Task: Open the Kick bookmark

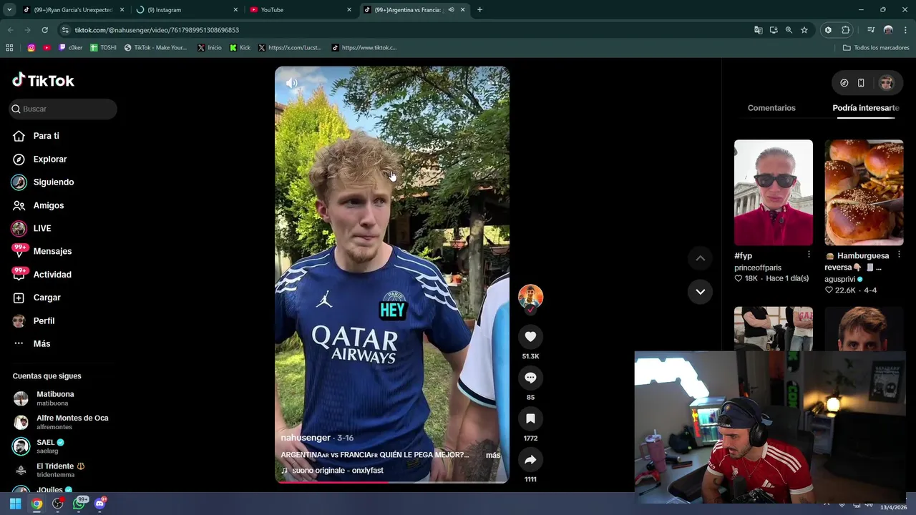Action: point(240,48)
